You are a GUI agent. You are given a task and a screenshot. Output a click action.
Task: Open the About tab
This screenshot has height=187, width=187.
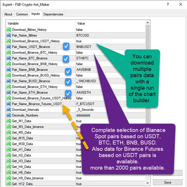[x=8, y=14]
